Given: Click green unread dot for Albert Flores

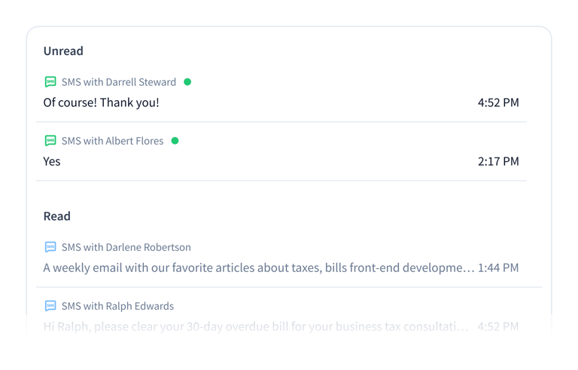Looking at the screenshot, I should (175, 141).
